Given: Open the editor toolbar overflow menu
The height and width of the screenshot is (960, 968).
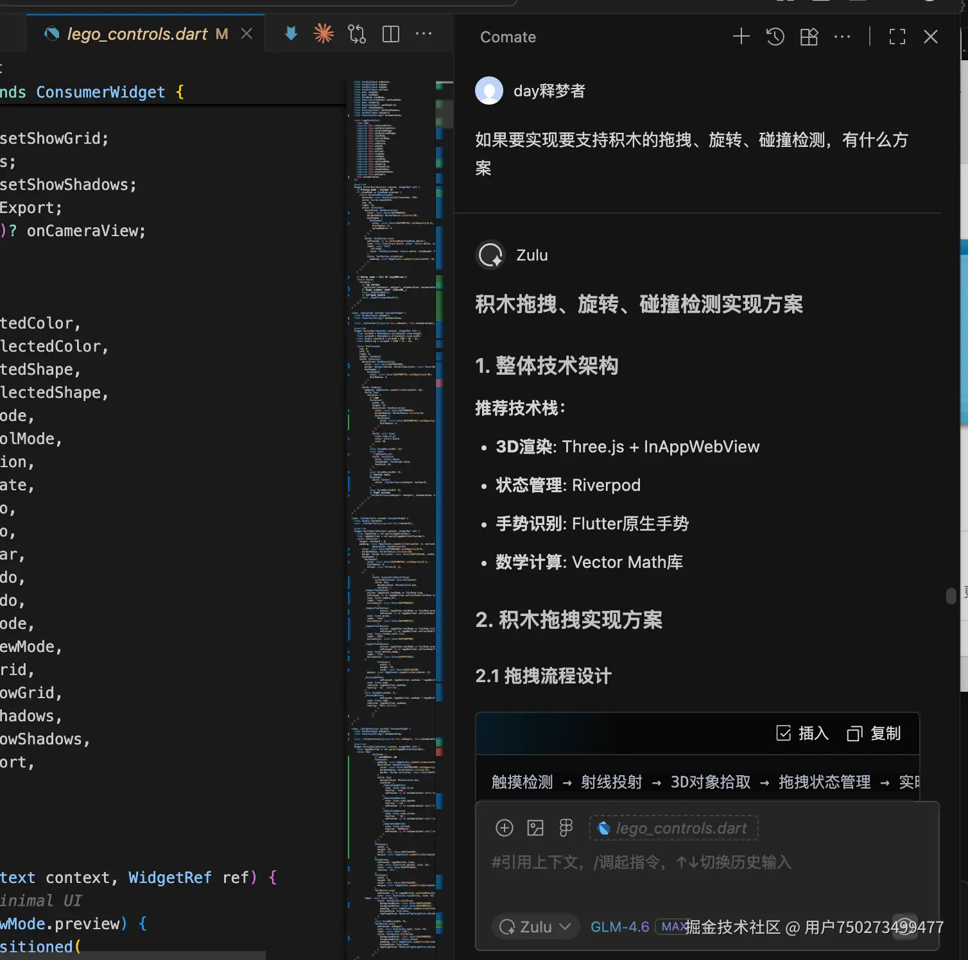Looking at the screenshot, I should (424, 33).
